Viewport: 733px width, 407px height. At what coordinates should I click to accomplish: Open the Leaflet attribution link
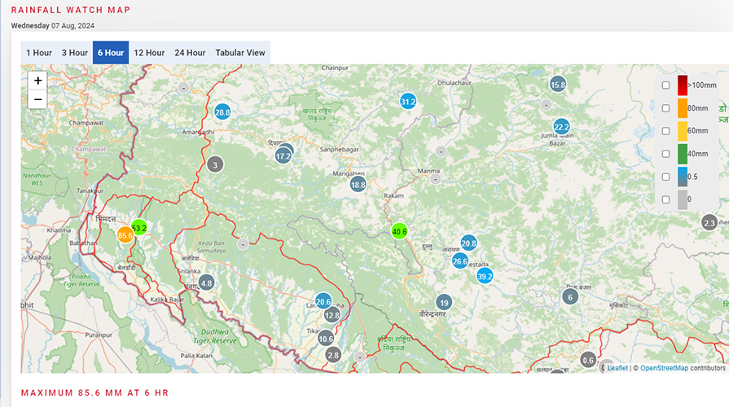(x=617, y=368)
